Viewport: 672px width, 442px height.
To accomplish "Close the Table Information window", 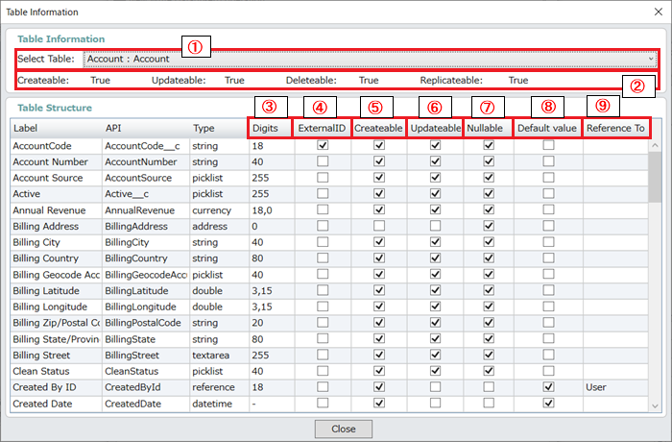I will tap(659, 12).
